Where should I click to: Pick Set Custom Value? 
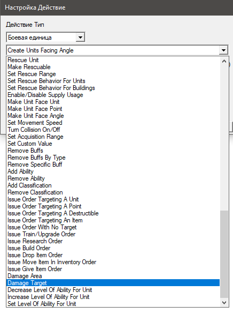(x=113, y=144)
